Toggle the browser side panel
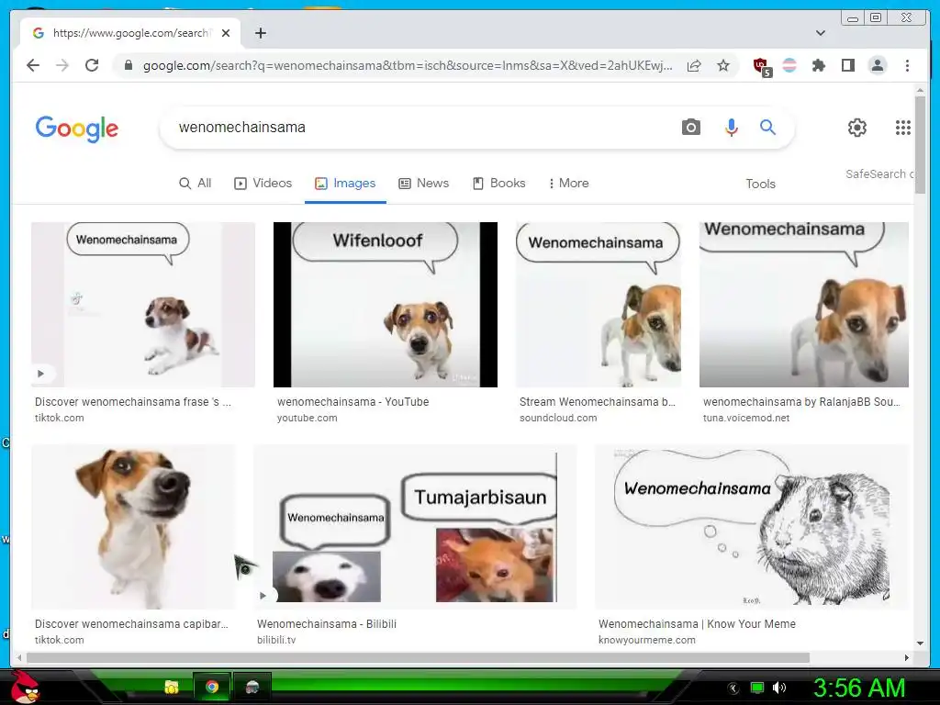 click(x=847, y=65)
